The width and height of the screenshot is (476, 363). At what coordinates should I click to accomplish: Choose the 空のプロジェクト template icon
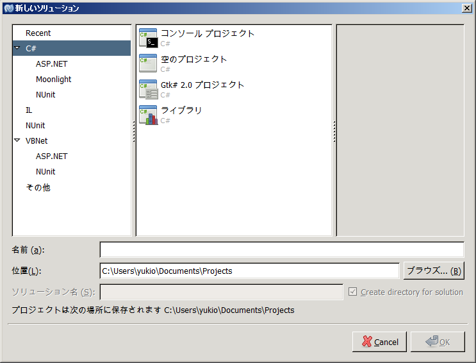(148, 64)
